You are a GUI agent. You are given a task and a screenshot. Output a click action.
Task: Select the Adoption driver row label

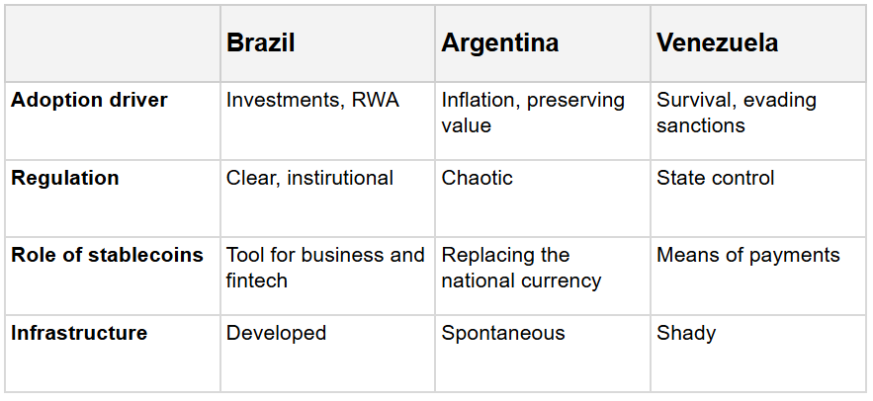(89, 101)
